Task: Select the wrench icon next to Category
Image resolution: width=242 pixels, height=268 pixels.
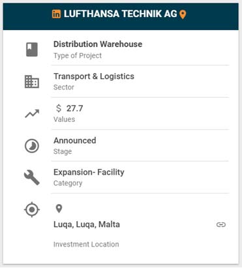Action: tap(32, 177)
